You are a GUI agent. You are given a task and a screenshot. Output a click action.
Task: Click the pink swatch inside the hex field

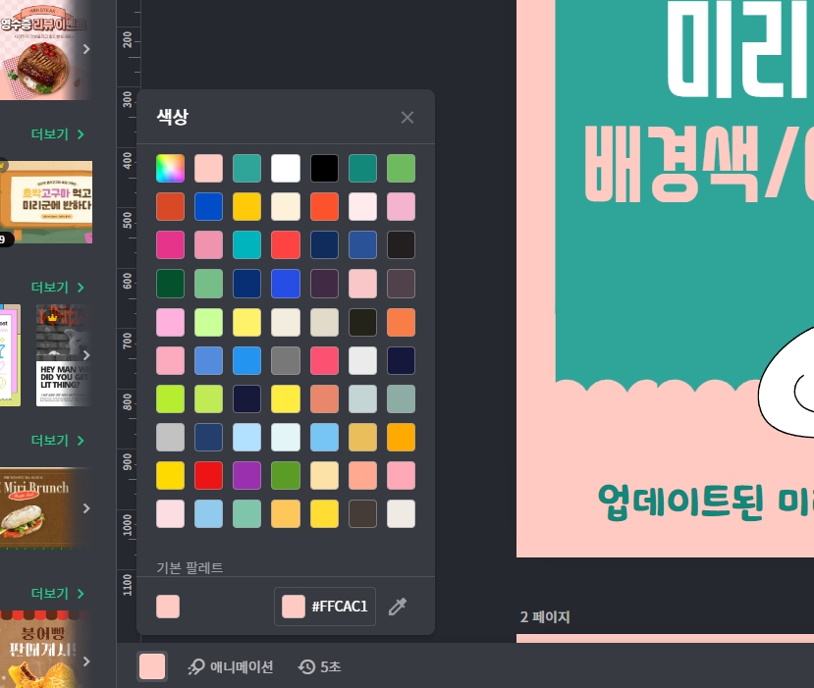(292, 607)
